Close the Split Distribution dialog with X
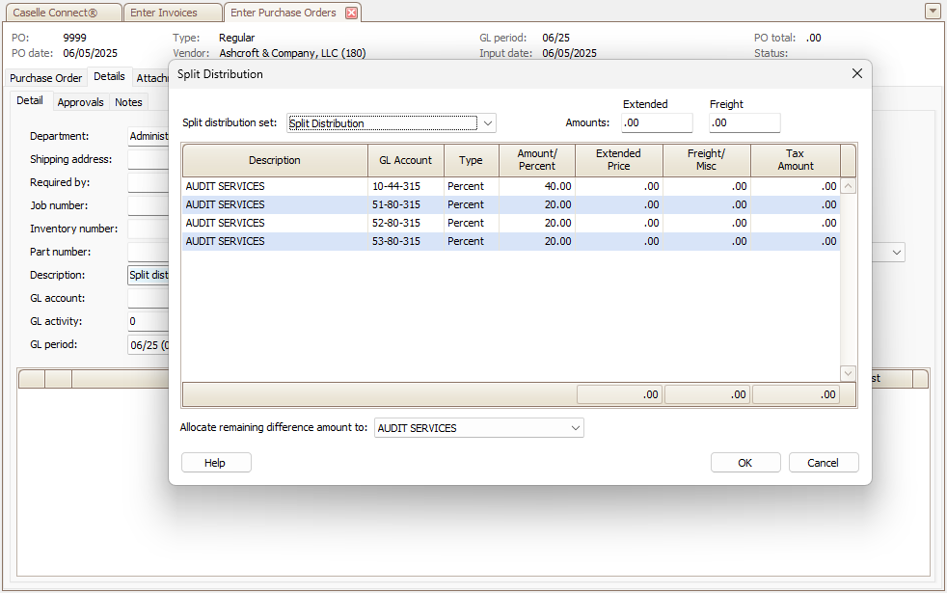 point(856,74)
